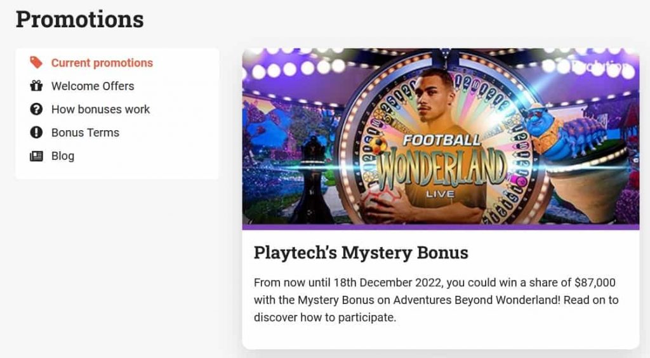The width and height of the screenshot is (650, 358).
Task: Open the Playtech's Mystery Bonus title link
Action: click(361, 253)
